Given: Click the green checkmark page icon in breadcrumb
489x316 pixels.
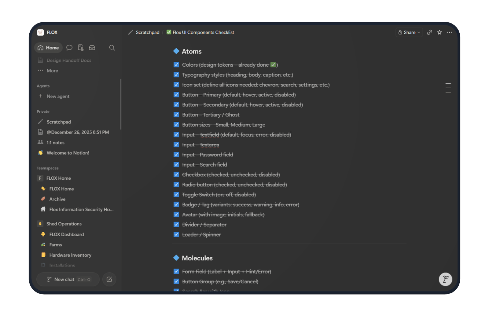Looking at the screenshot, I should pyautogui.click(x=169, y=32).
